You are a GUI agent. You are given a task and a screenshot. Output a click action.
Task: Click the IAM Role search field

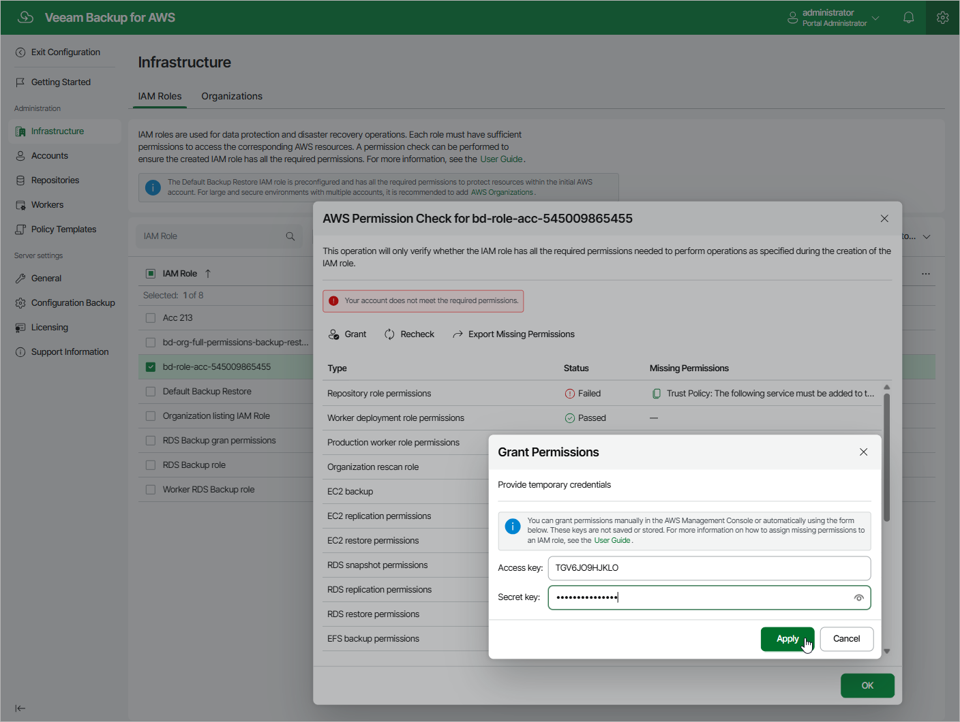(x=218, y=236)
